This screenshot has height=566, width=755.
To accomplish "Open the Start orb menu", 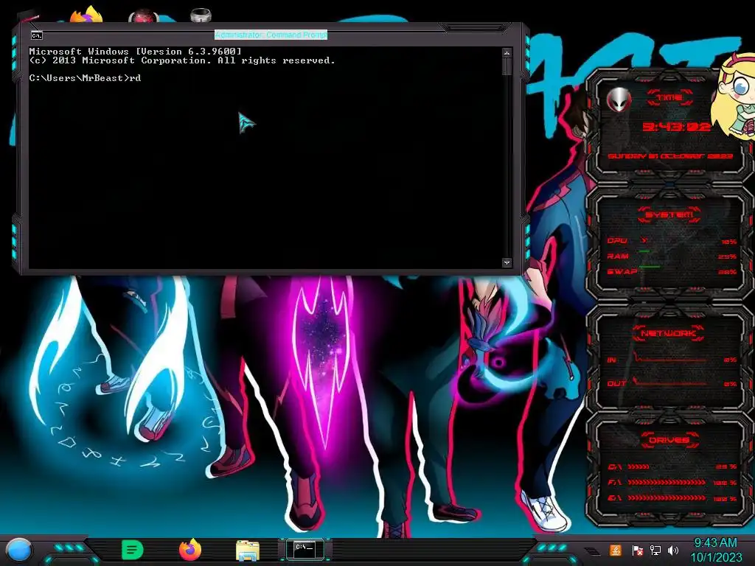I will (x=19, y=550).
